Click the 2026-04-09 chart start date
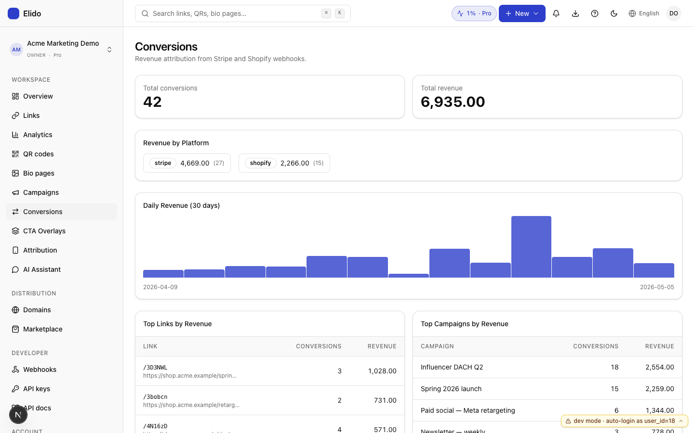 (x=160, y=287)
